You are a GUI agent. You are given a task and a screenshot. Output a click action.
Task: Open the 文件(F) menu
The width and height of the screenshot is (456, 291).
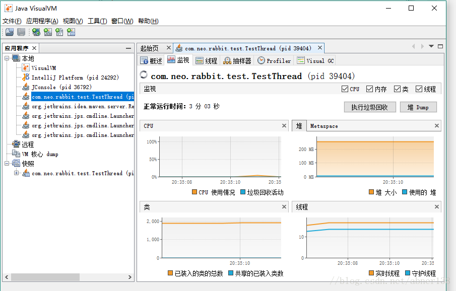(12, 21)
